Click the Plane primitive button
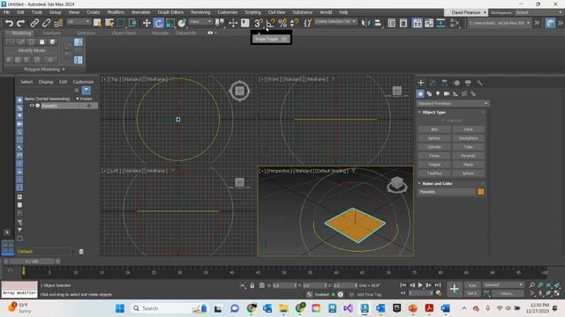Viewport: 565px width, 317px height. tap(468, 165)
